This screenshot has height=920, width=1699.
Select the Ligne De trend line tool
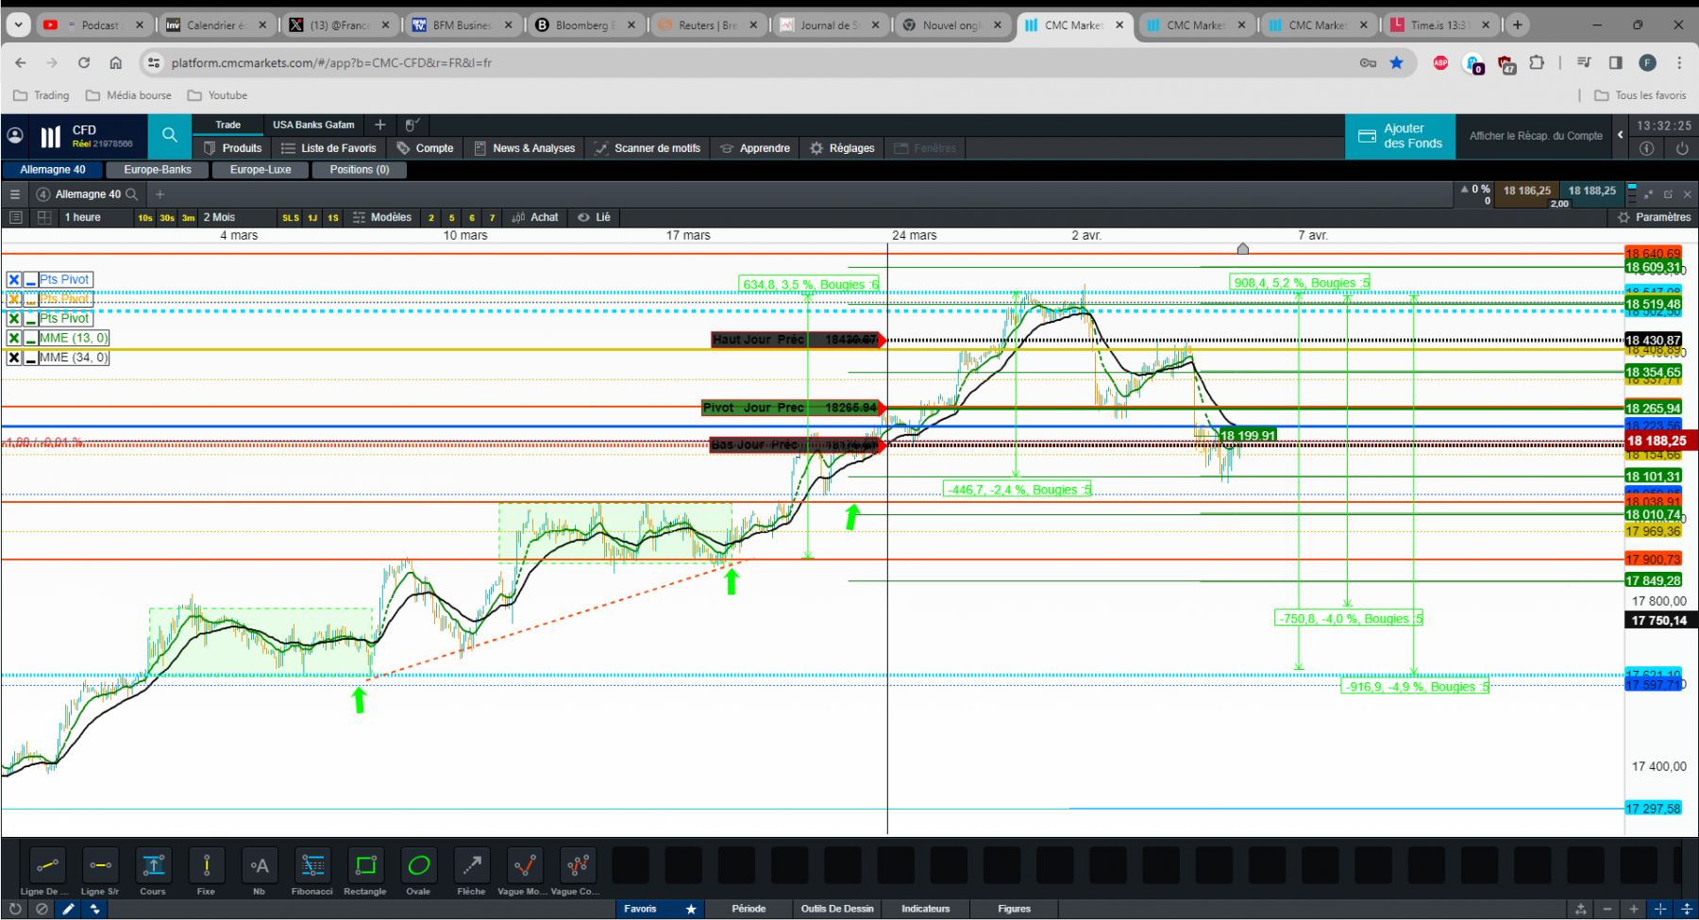47,865
